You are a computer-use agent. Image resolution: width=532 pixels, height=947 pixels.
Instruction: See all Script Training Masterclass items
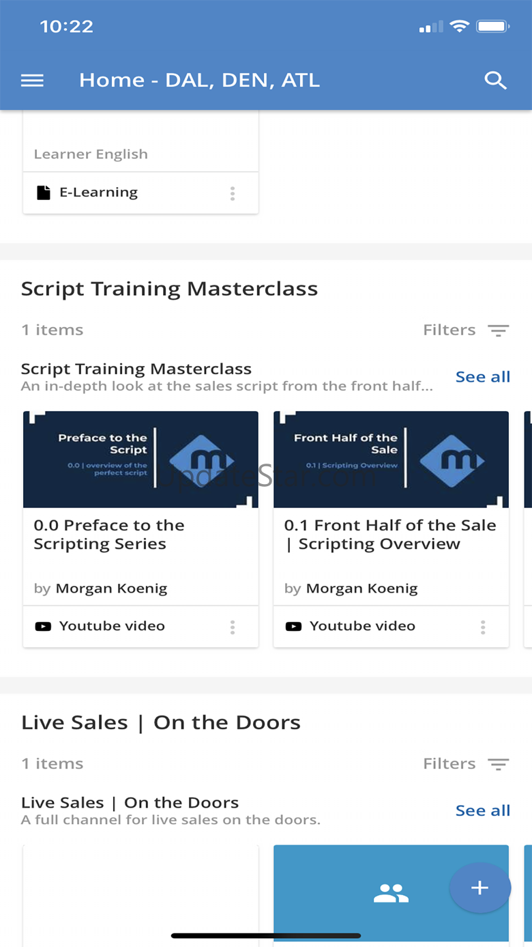click(483, 377)
